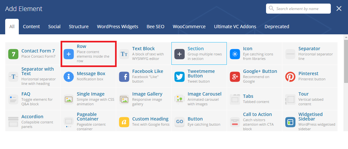Select the Icon element gear icon
The height and width of the screenshot is (149, 348).
[x=235, y=54]
